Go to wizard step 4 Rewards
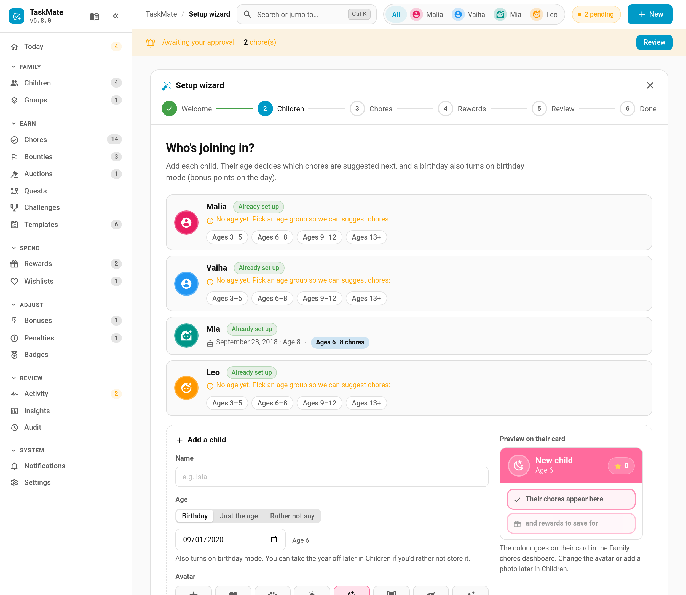The image size is (686, 595). point(462,109)
